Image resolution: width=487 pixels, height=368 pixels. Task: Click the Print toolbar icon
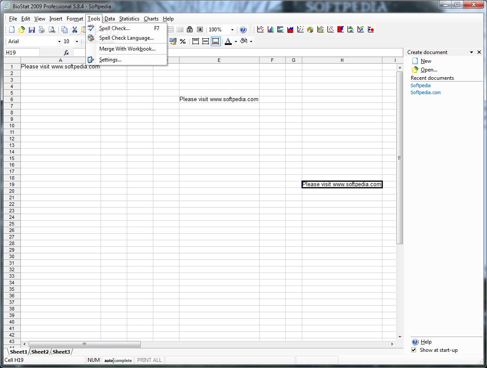click(x=42, y=30)
